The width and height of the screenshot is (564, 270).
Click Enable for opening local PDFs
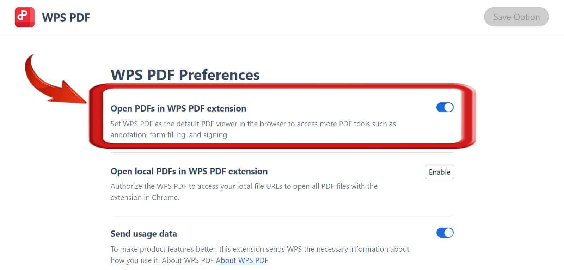coord(439,172)
